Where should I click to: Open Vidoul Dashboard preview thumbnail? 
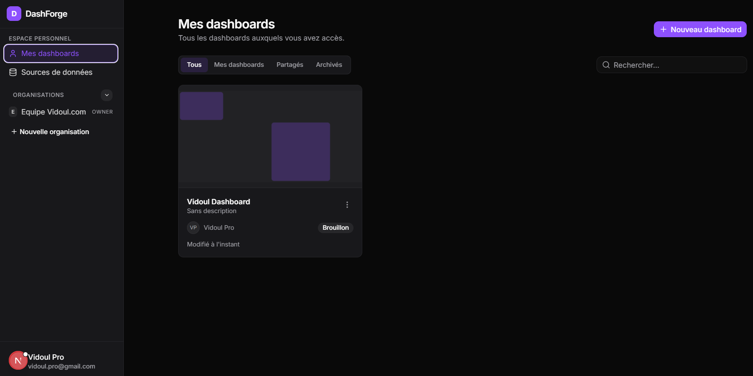point(270,137)
